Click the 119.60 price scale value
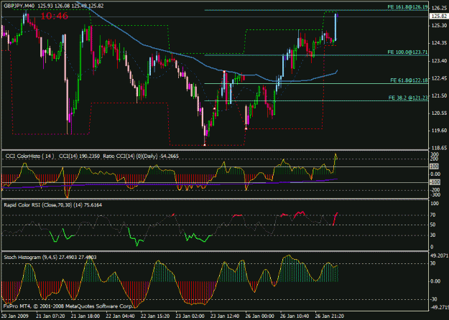 coord(439,131)
